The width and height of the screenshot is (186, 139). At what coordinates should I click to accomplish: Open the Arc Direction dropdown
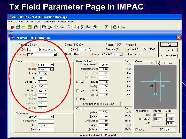[45, 95]
